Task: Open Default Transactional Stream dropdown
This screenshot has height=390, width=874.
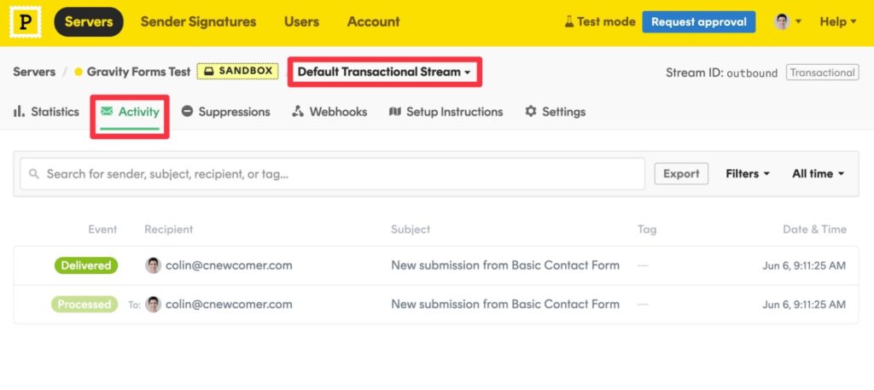Action: (x=384, y=72)
